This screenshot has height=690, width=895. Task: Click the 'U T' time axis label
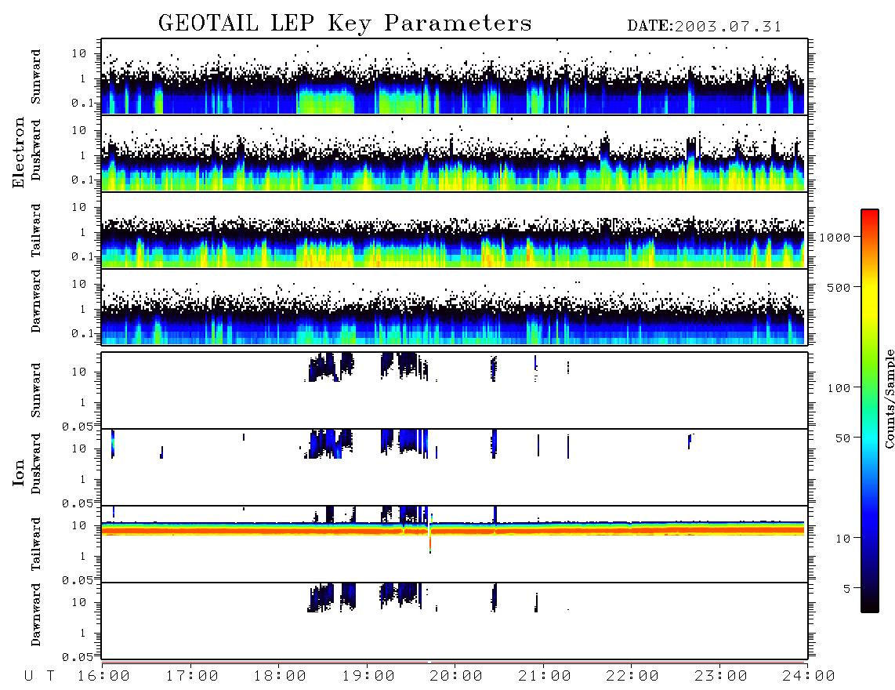40,676
